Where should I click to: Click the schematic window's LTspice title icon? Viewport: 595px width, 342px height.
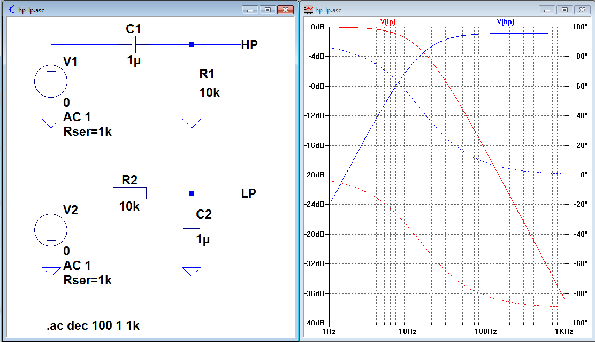[x=12, y=10]
